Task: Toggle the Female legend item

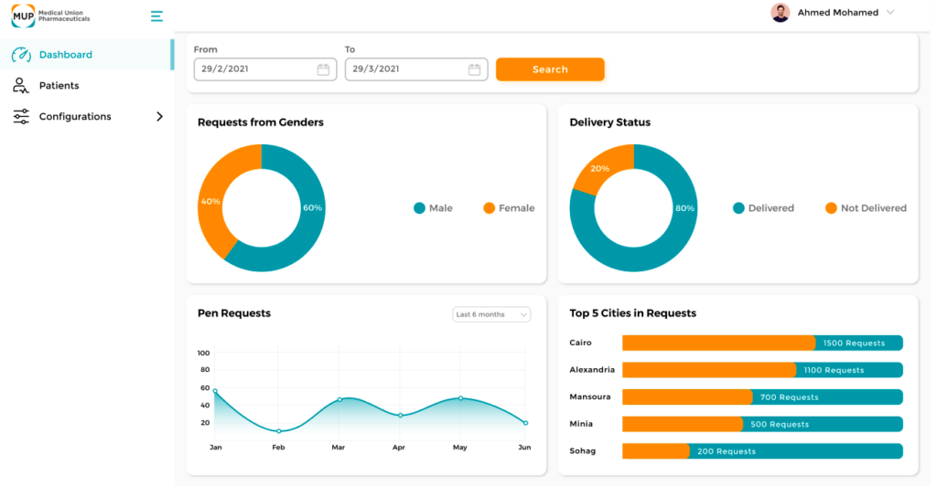Action: [x=509, y=208]
